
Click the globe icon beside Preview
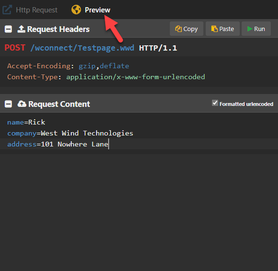tap(76, 10)
